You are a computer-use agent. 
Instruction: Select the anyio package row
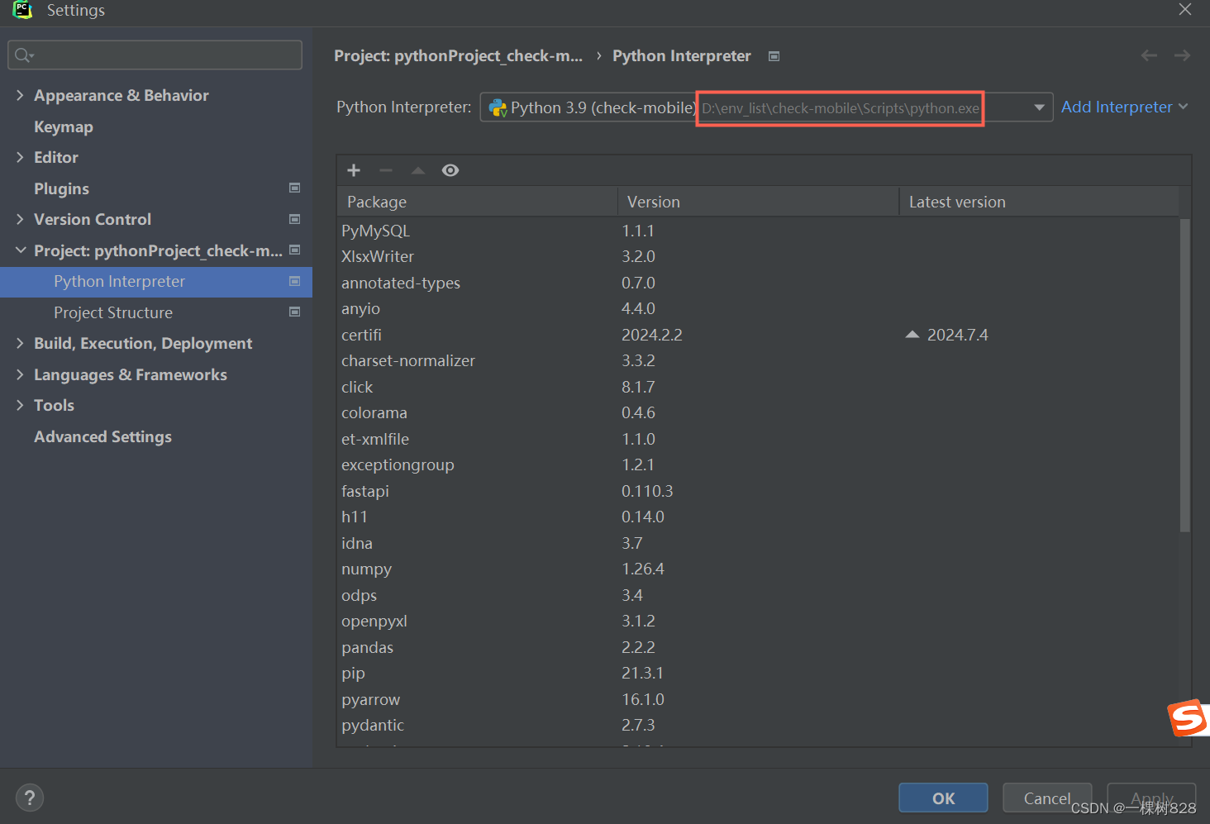click(x=759, y=308)
